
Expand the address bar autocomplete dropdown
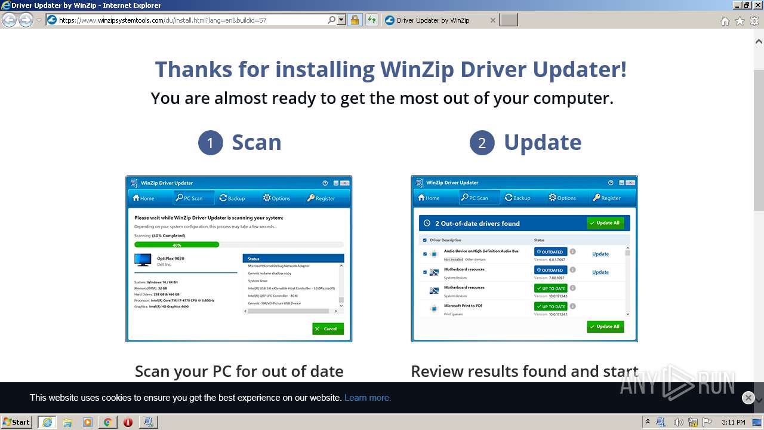click(341, 20)
